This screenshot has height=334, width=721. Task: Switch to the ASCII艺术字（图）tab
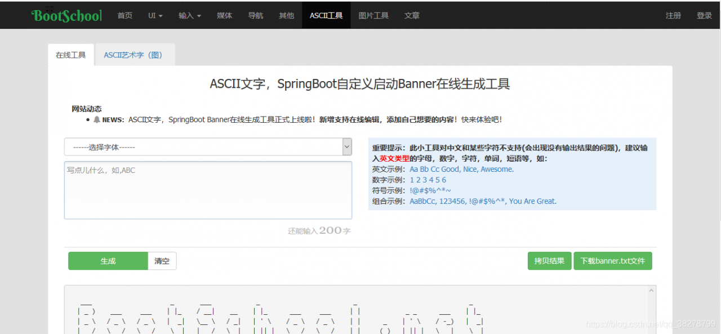tap(135, 55)
